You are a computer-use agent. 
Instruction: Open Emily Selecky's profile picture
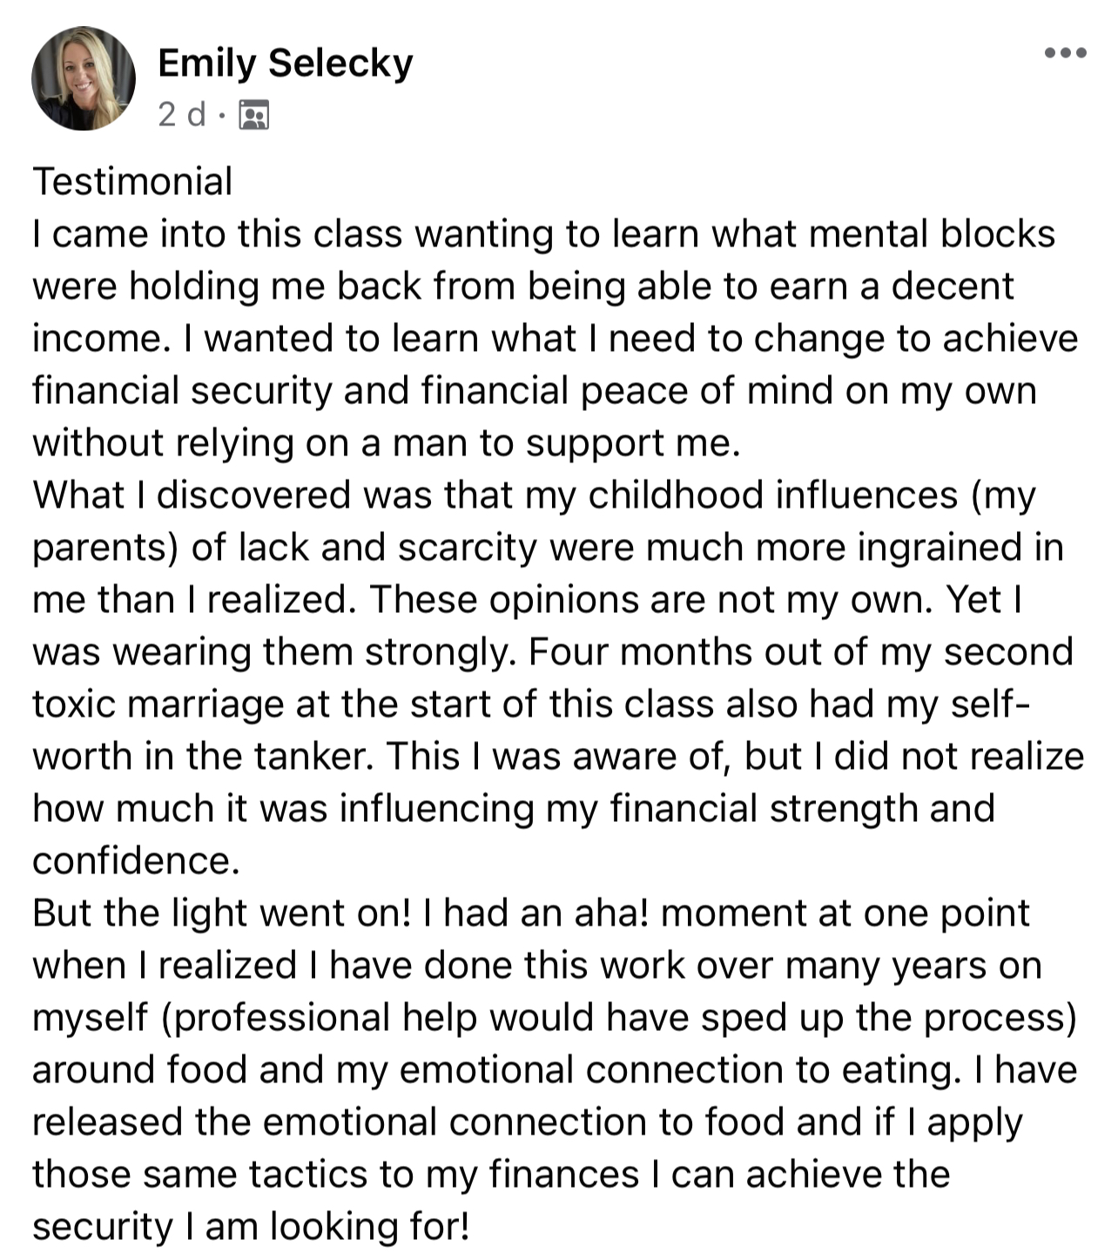(x=84, y=78)
